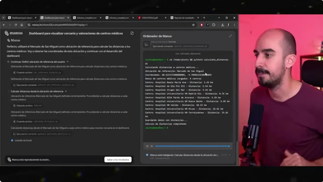Click 'Coordenadas: 40.4153' terminal line

[178, 75]
